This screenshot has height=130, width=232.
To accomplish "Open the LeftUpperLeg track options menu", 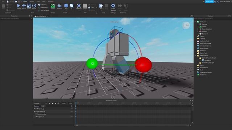I will [72, 109].
